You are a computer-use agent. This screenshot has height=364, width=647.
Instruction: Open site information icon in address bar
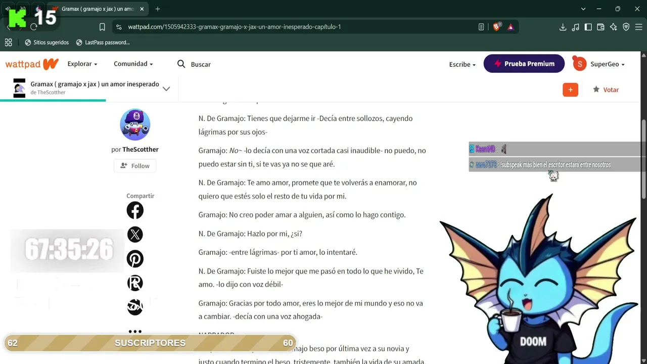tap(118, 27)
